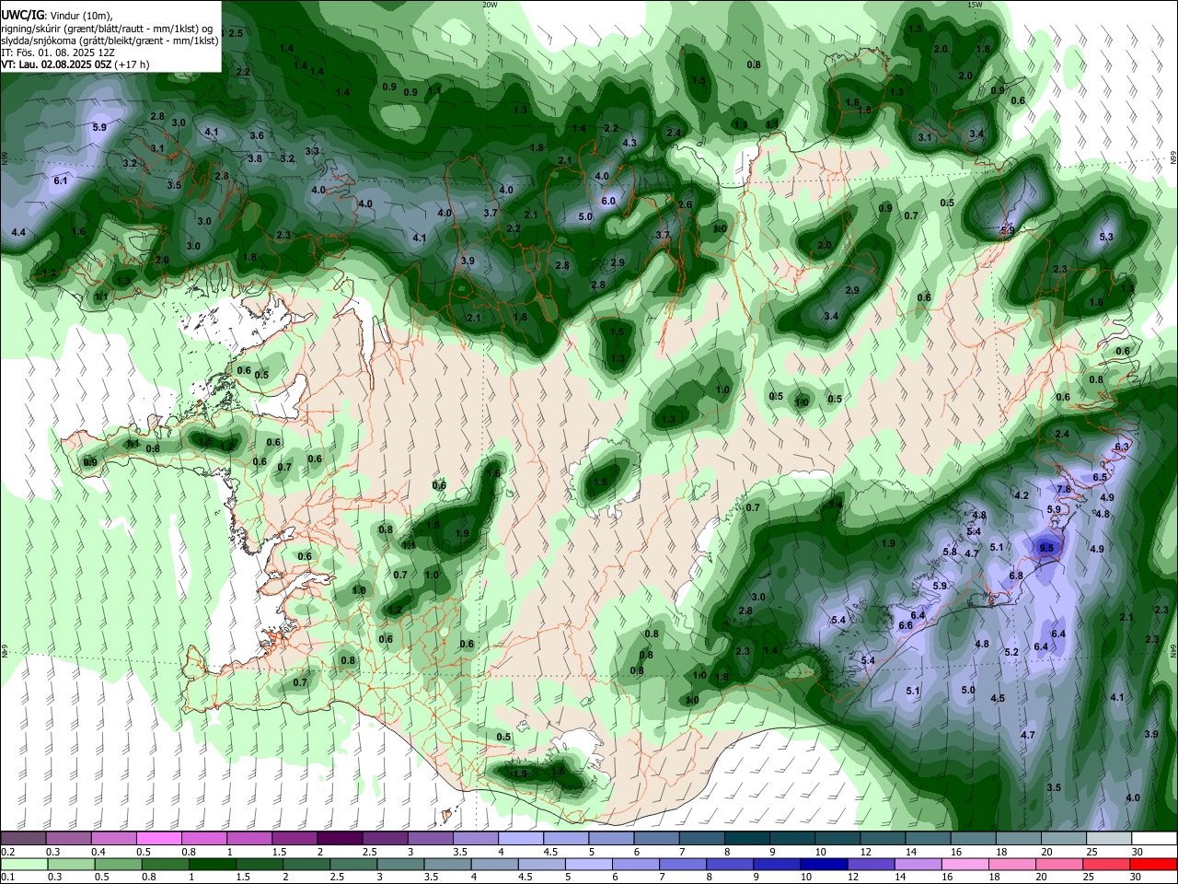Click the 2.5 value beside the title box

pyautogui.click(x=236, y=33)
